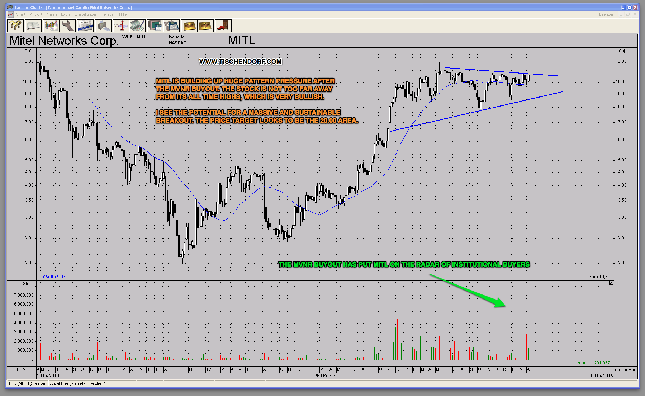The height and width of the screenshot is (396, 645).
Task: Click the monitor with floppy disk icon
Action: [x=155, y=26]
